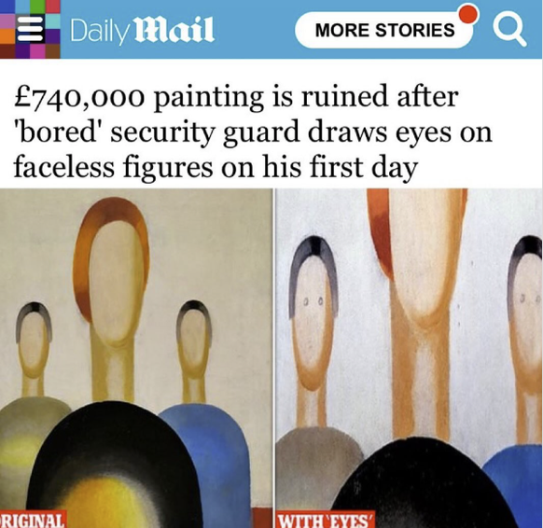Screen dimensions: 543x528
Task: Click the drawn eyes on left grey-haired figure
Action: [x=313, y=301]
